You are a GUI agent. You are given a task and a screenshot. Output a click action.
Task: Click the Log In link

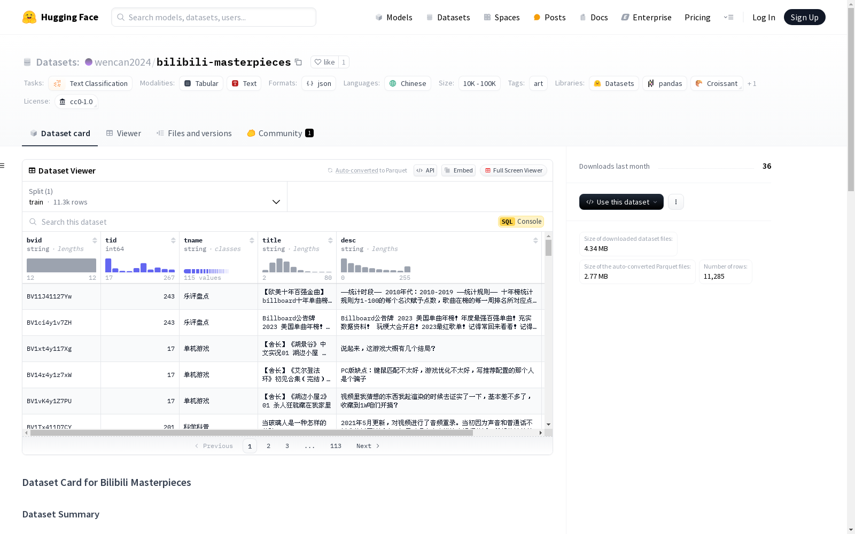pyautogui.click(x=764, y=17)
